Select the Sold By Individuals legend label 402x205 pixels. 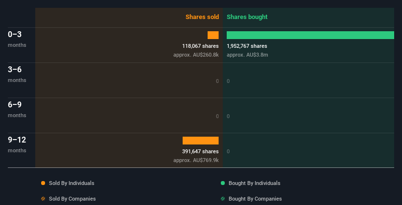tap(71, 183)
